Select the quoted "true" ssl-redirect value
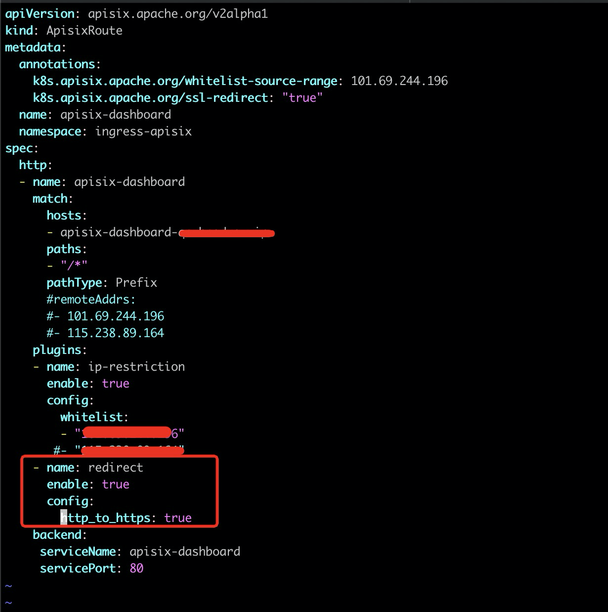Screen dimensions: 608x612 pos(303,98)
